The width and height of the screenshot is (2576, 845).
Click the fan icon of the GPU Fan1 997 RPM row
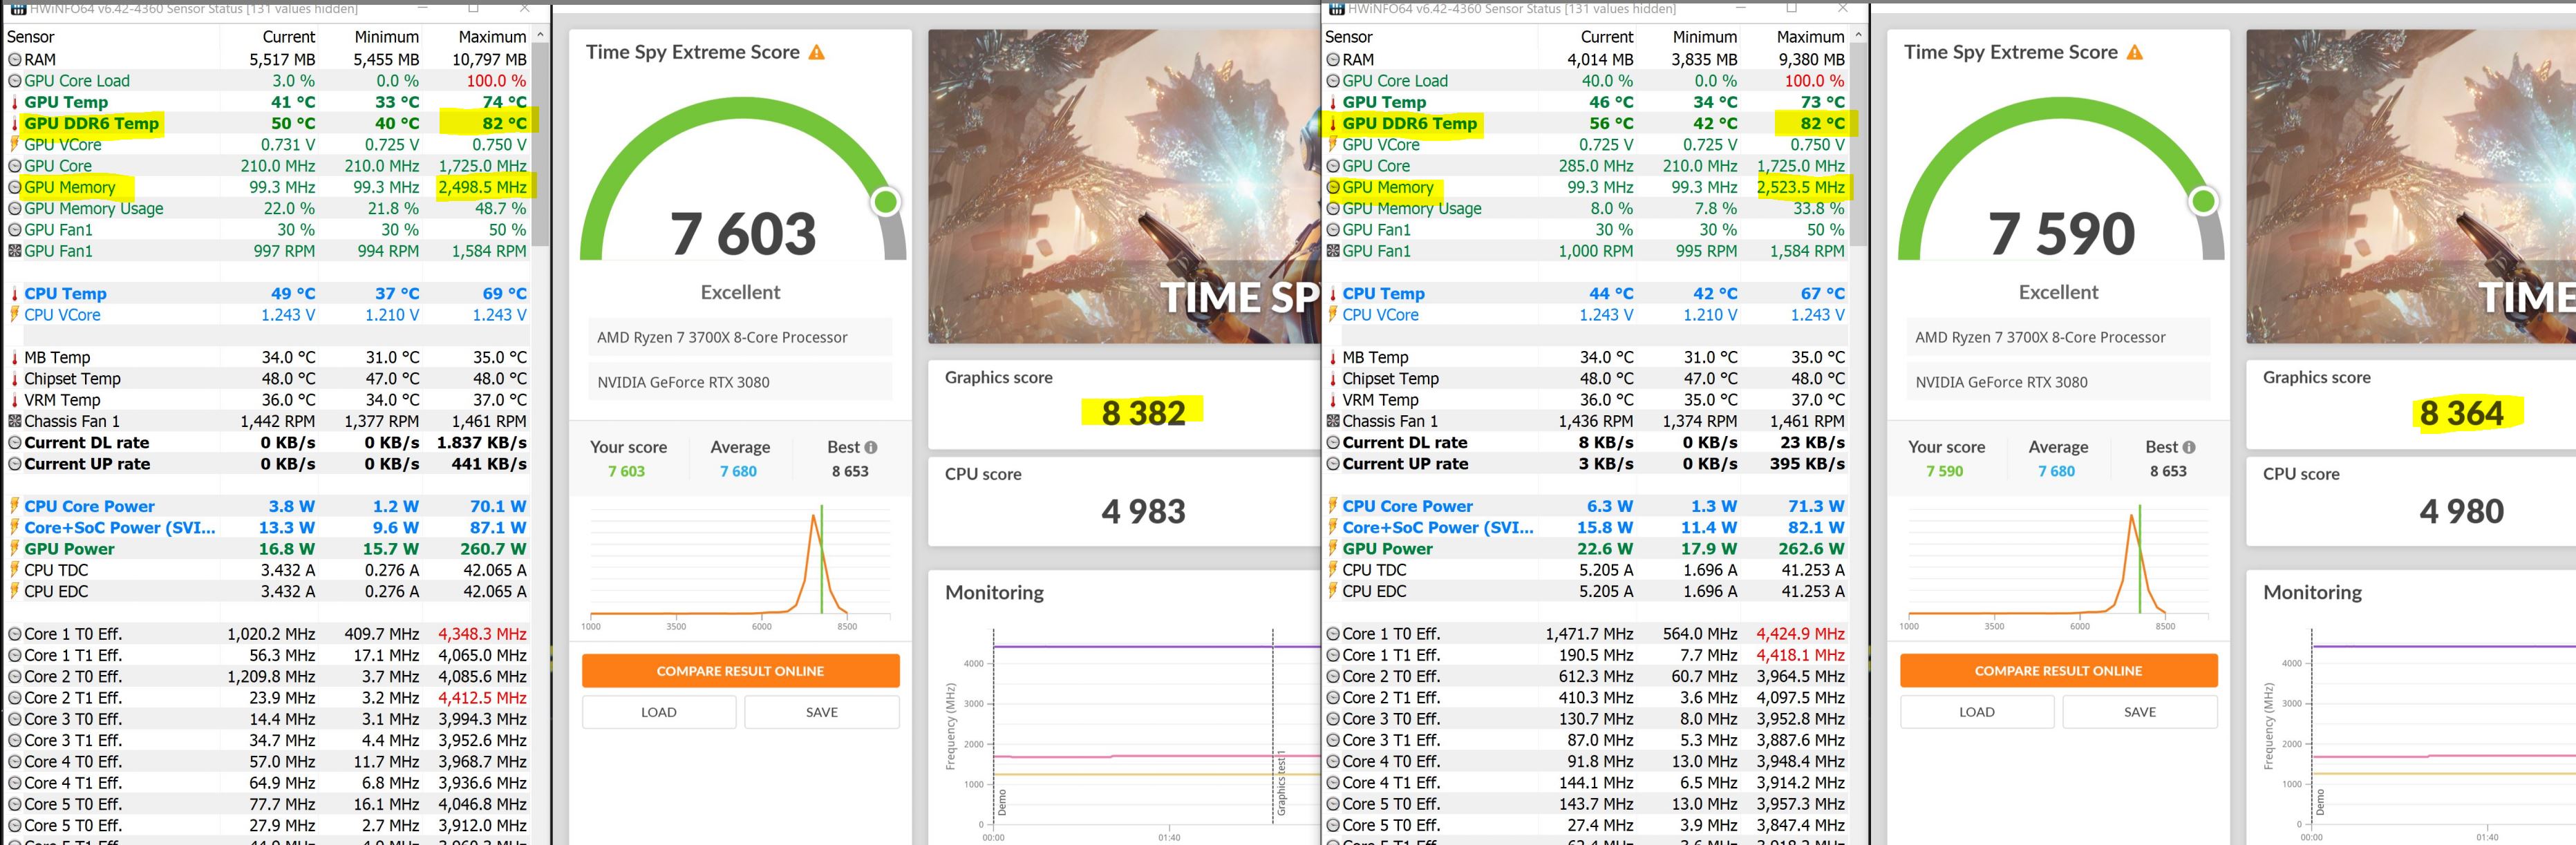tap(15, 251)
